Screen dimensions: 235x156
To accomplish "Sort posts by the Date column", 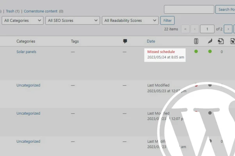I will pyautogui.click(x=151, y=41).
